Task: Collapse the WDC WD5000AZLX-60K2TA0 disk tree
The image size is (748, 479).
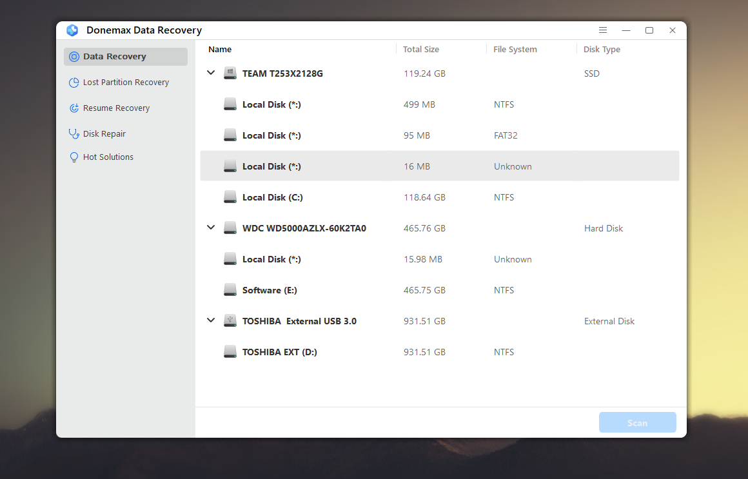Action: point(211,228)
